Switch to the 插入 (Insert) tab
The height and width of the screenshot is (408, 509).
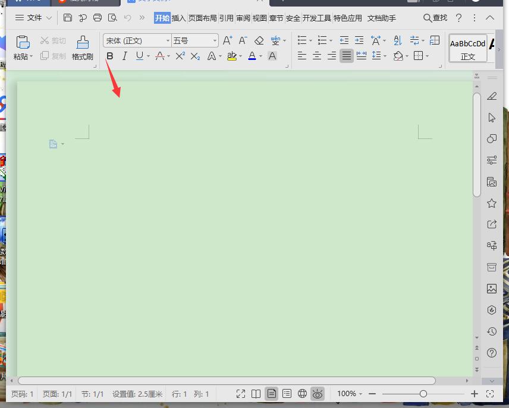[179, 18]
